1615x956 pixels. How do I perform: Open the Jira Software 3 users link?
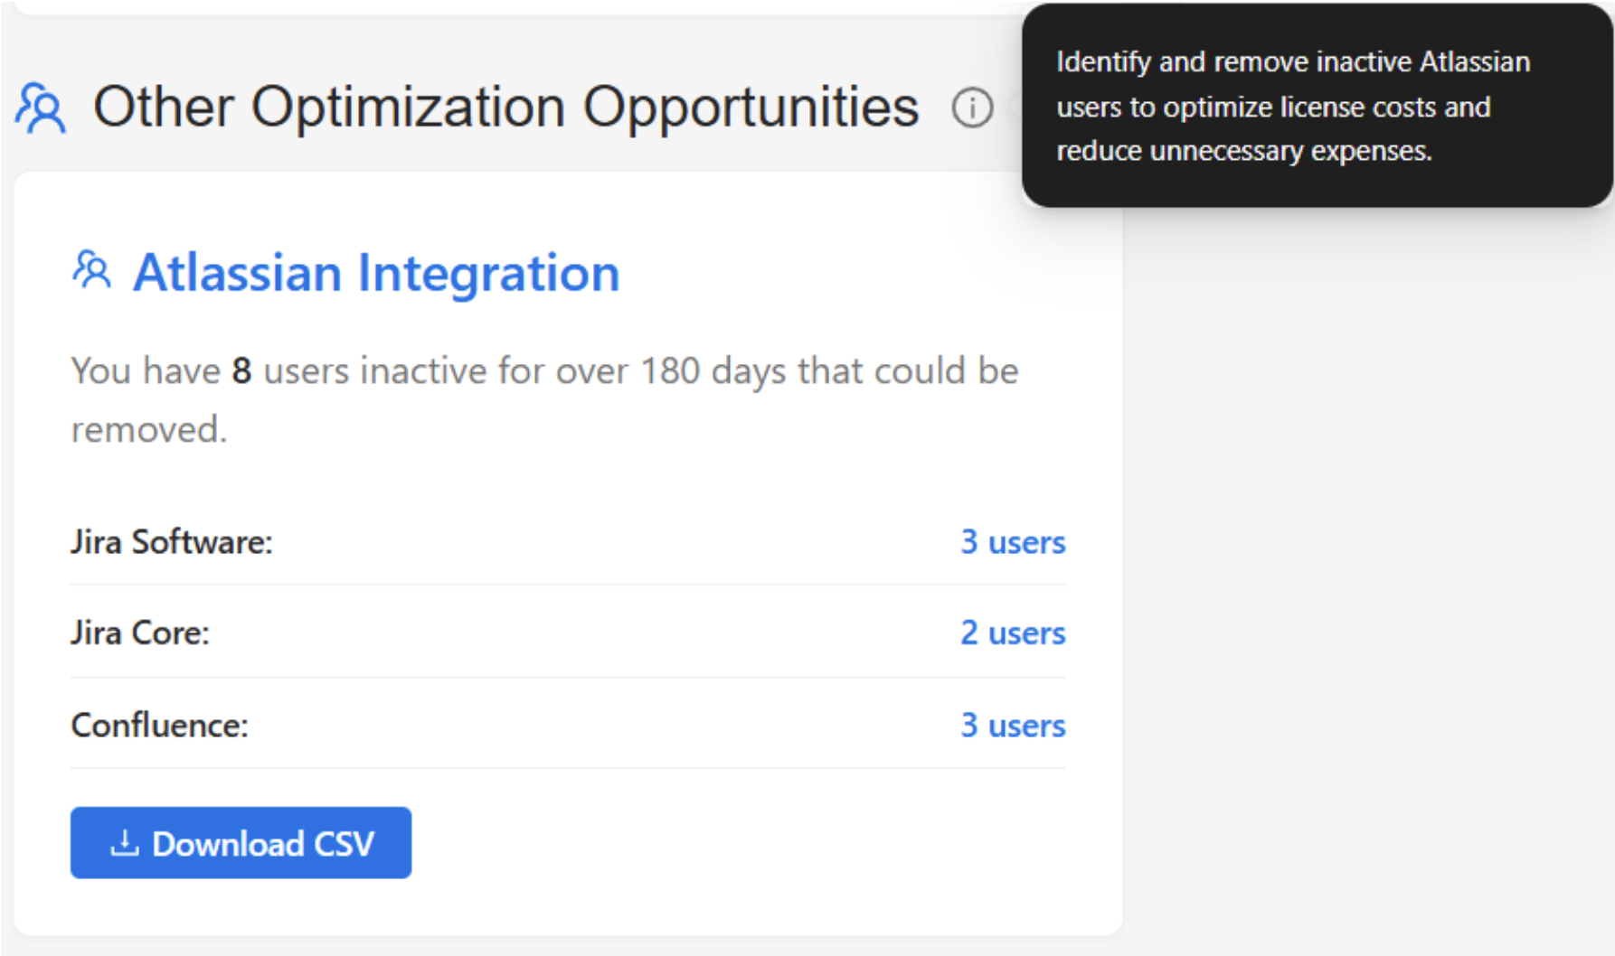coord(1013,541)
